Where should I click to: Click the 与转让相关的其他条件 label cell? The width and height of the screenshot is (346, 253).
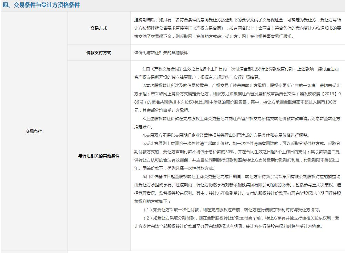tap(99, 156)
